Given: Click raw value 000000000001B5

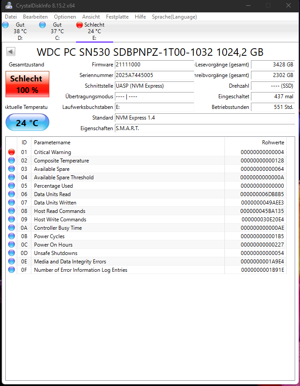Looking at the screenshot, I should (262, 236).
